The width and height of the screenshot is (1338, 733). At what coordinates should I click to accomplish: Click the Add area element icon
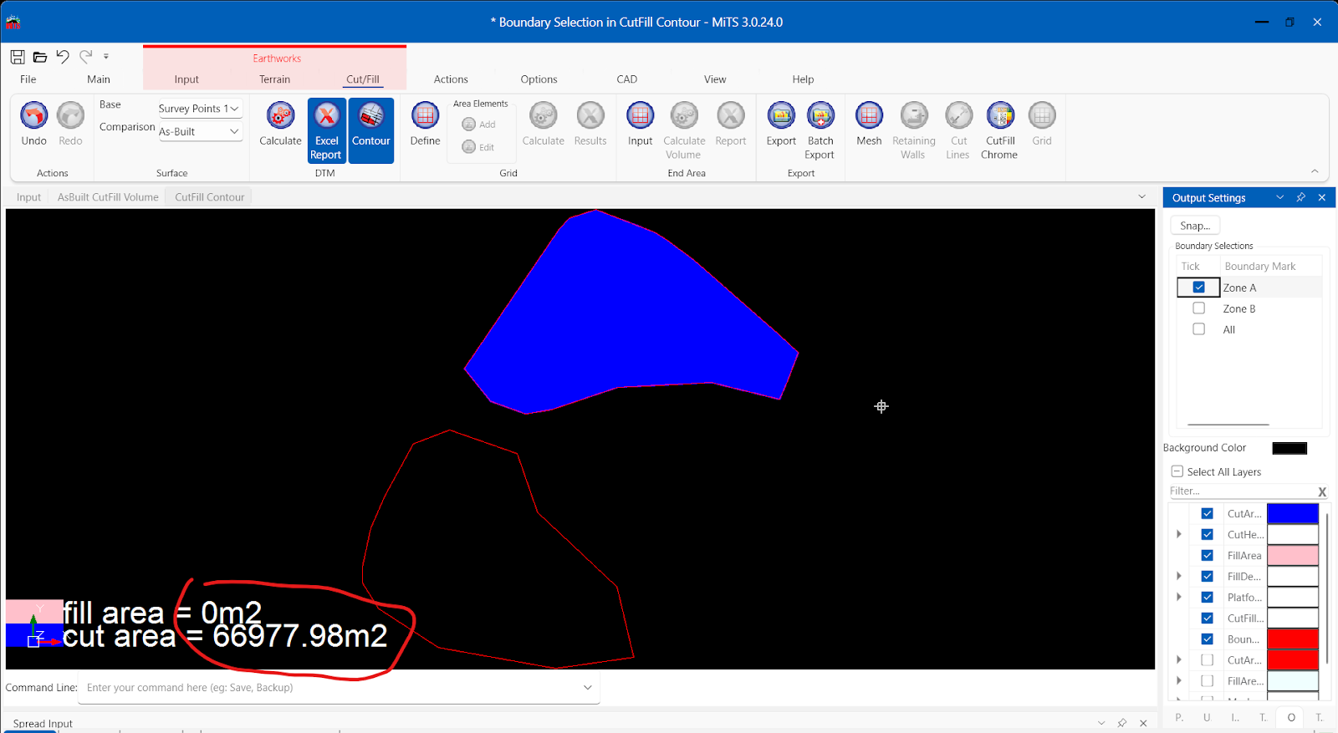[468, 125]
